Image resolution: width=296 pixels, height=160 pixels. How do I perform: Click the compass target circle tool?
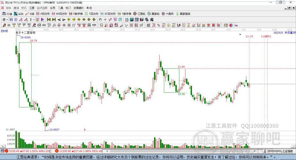pyautogui.click(x=59, y=25)
